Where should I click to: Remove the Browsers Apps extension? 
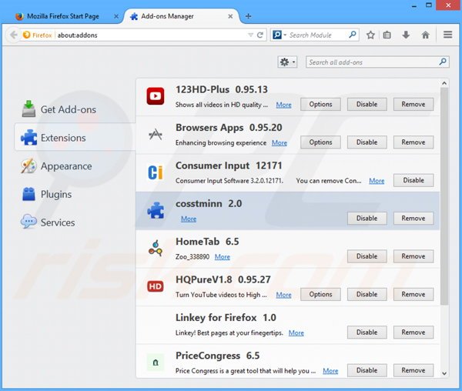click(413, 142)
